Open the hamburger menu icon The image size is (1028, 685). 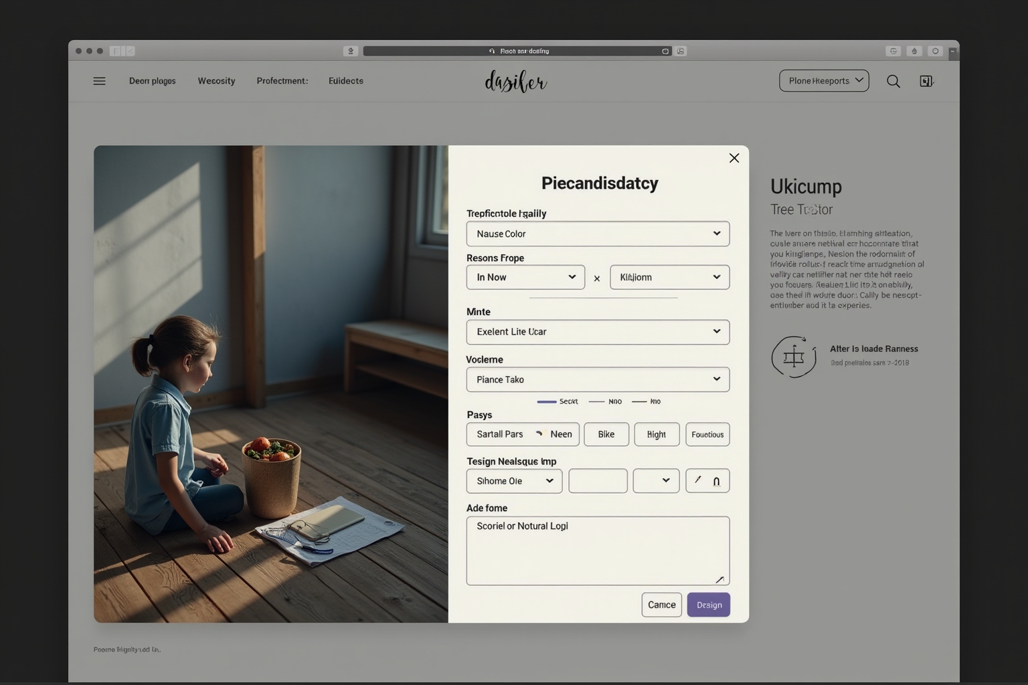pos(99,81)
